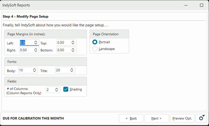209x126 pixels.
Task: Open Preview Opt. button
Action: click(182, 118)
